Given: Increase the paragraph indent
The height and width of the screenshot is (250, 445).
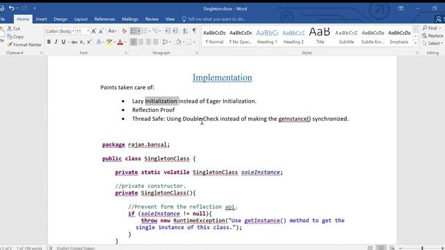Looking at the screenshot, I should [x=175, y=31].
